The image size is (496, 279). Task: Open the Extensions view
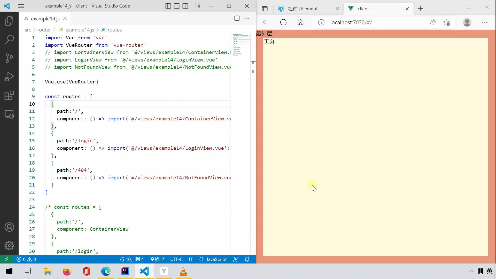pyautogui.click(x=9, y=96)
